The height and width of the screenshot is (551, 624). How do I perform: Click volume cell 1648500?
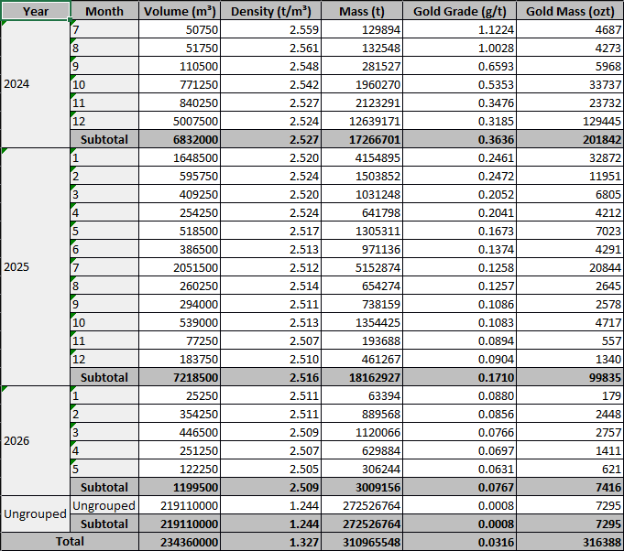tap(180, 157)
